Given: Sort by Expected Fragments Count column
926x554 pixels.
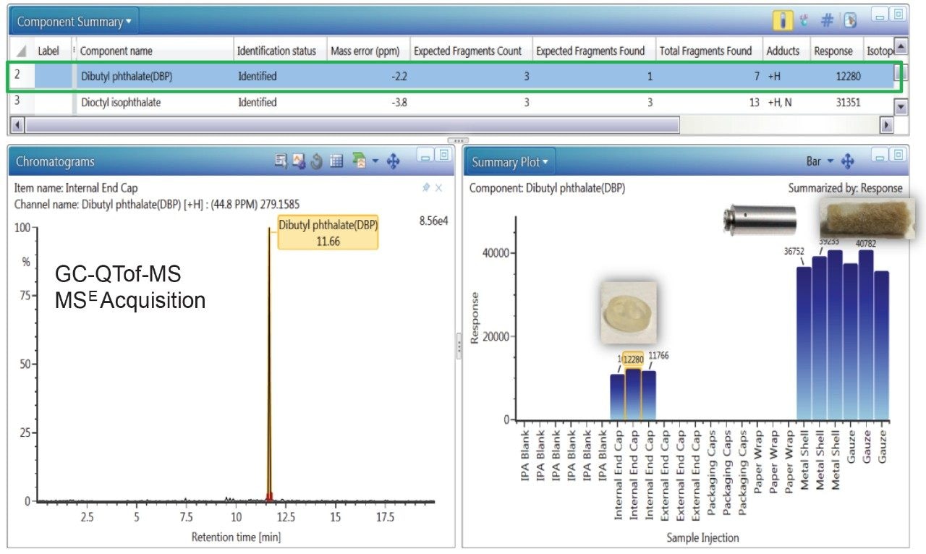Looking at the screenshot, I should pos(470,51).
